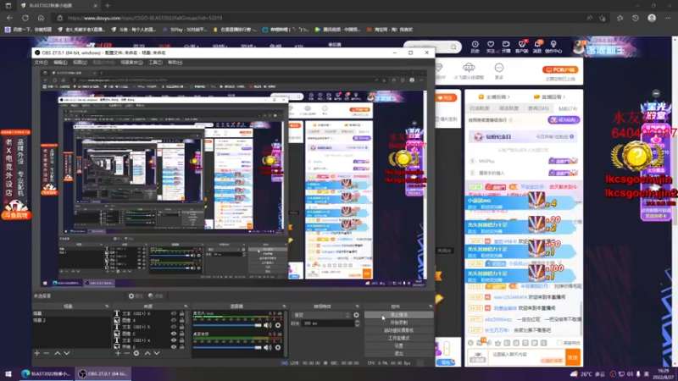Open source properties via the sources gear icon
The width and height of the screenshot is (678, 381).
click(x=136, y=353)
